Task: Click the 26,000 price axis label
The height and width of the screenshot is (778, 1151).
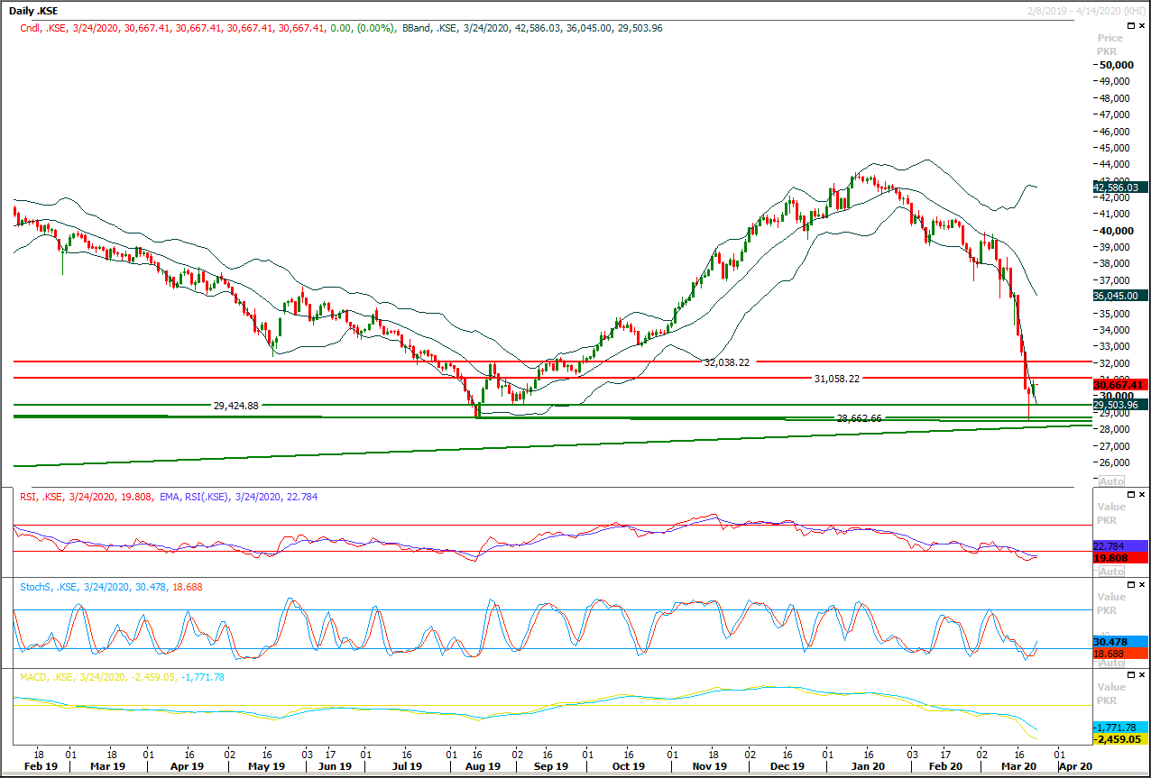Action: [x=1116, y=462]
